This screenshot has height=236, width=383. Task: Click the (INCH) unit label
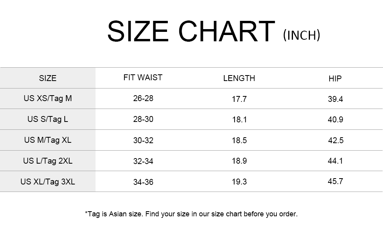pos(302,35)
